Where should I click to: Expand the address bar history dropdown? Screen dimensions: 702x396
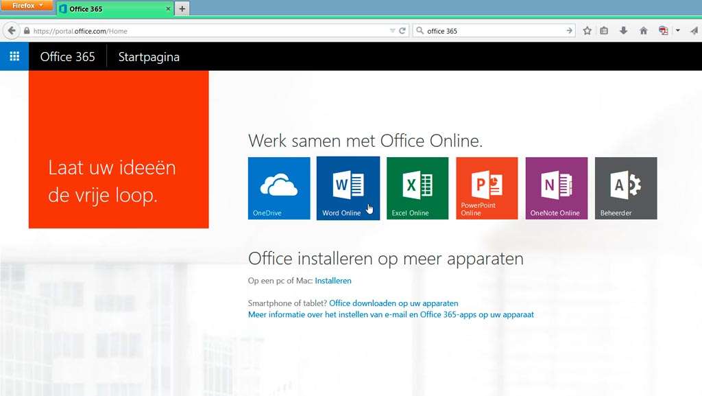392,30
